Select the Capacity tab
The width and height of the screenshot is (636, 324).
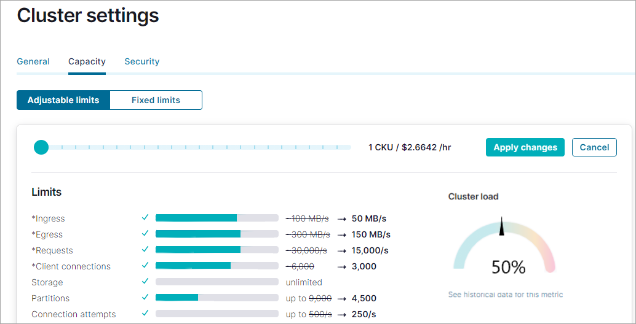[87, 61]
